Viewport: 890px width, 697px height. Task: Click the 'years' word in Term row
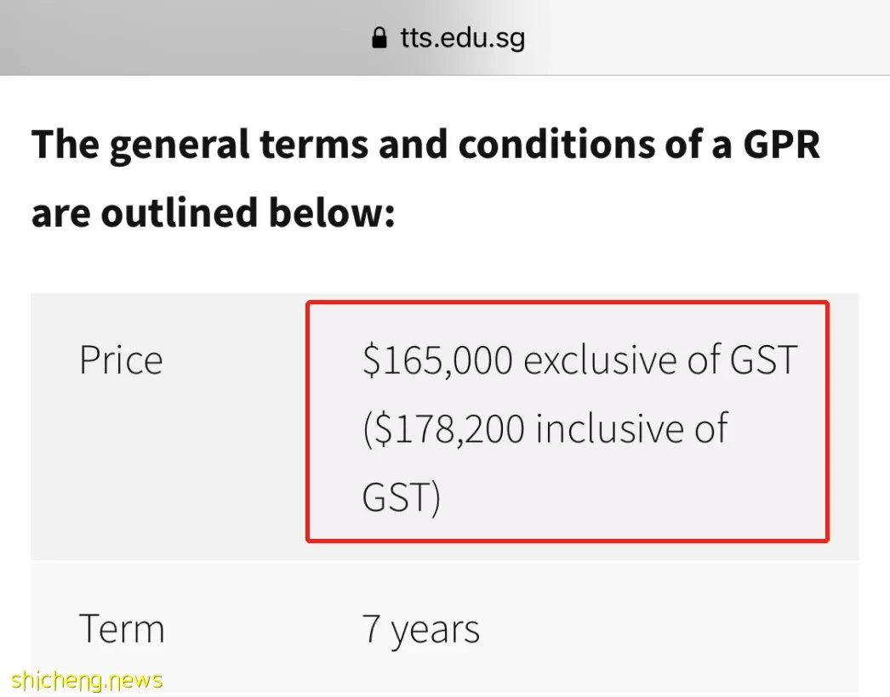(436, 632)
